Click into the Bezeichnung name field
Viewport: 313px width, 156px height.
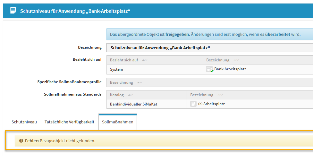point(208,48)
